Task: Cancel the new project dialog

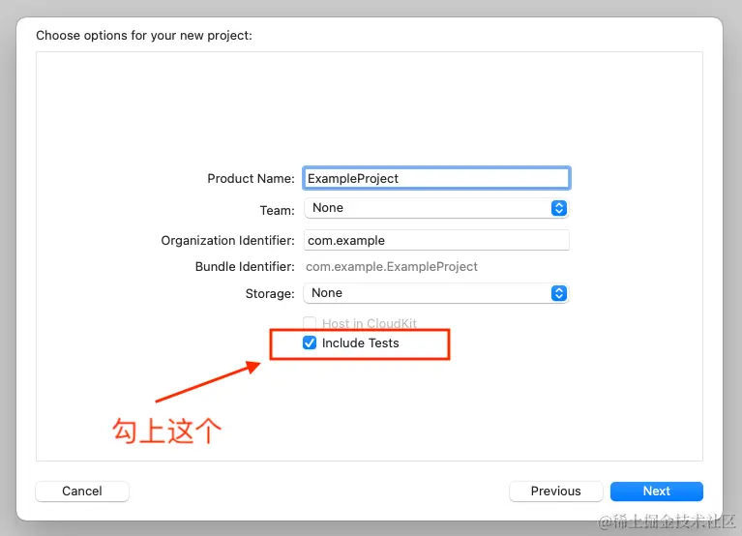Action: point(82,491)
